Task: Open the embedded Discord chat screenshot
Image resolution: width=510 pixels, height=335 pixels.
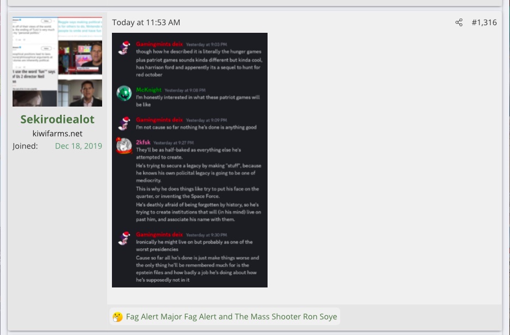Action: coord(189,160)
